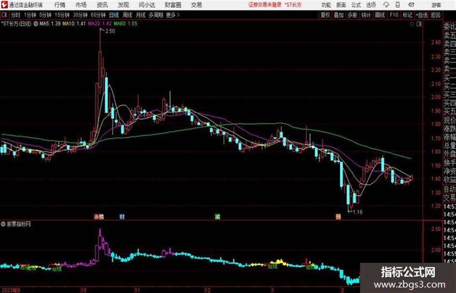Click the MA20: 1.42 label

[x=100, y=24]
